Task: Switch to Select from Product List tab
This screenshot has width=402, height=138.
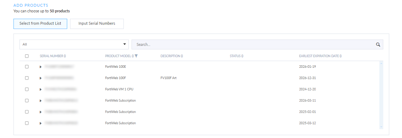Action: (x=40, y=23)
